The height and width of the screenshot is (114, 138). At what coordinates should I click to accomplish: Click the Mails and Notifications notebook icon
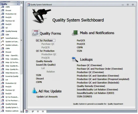(75, 33)
